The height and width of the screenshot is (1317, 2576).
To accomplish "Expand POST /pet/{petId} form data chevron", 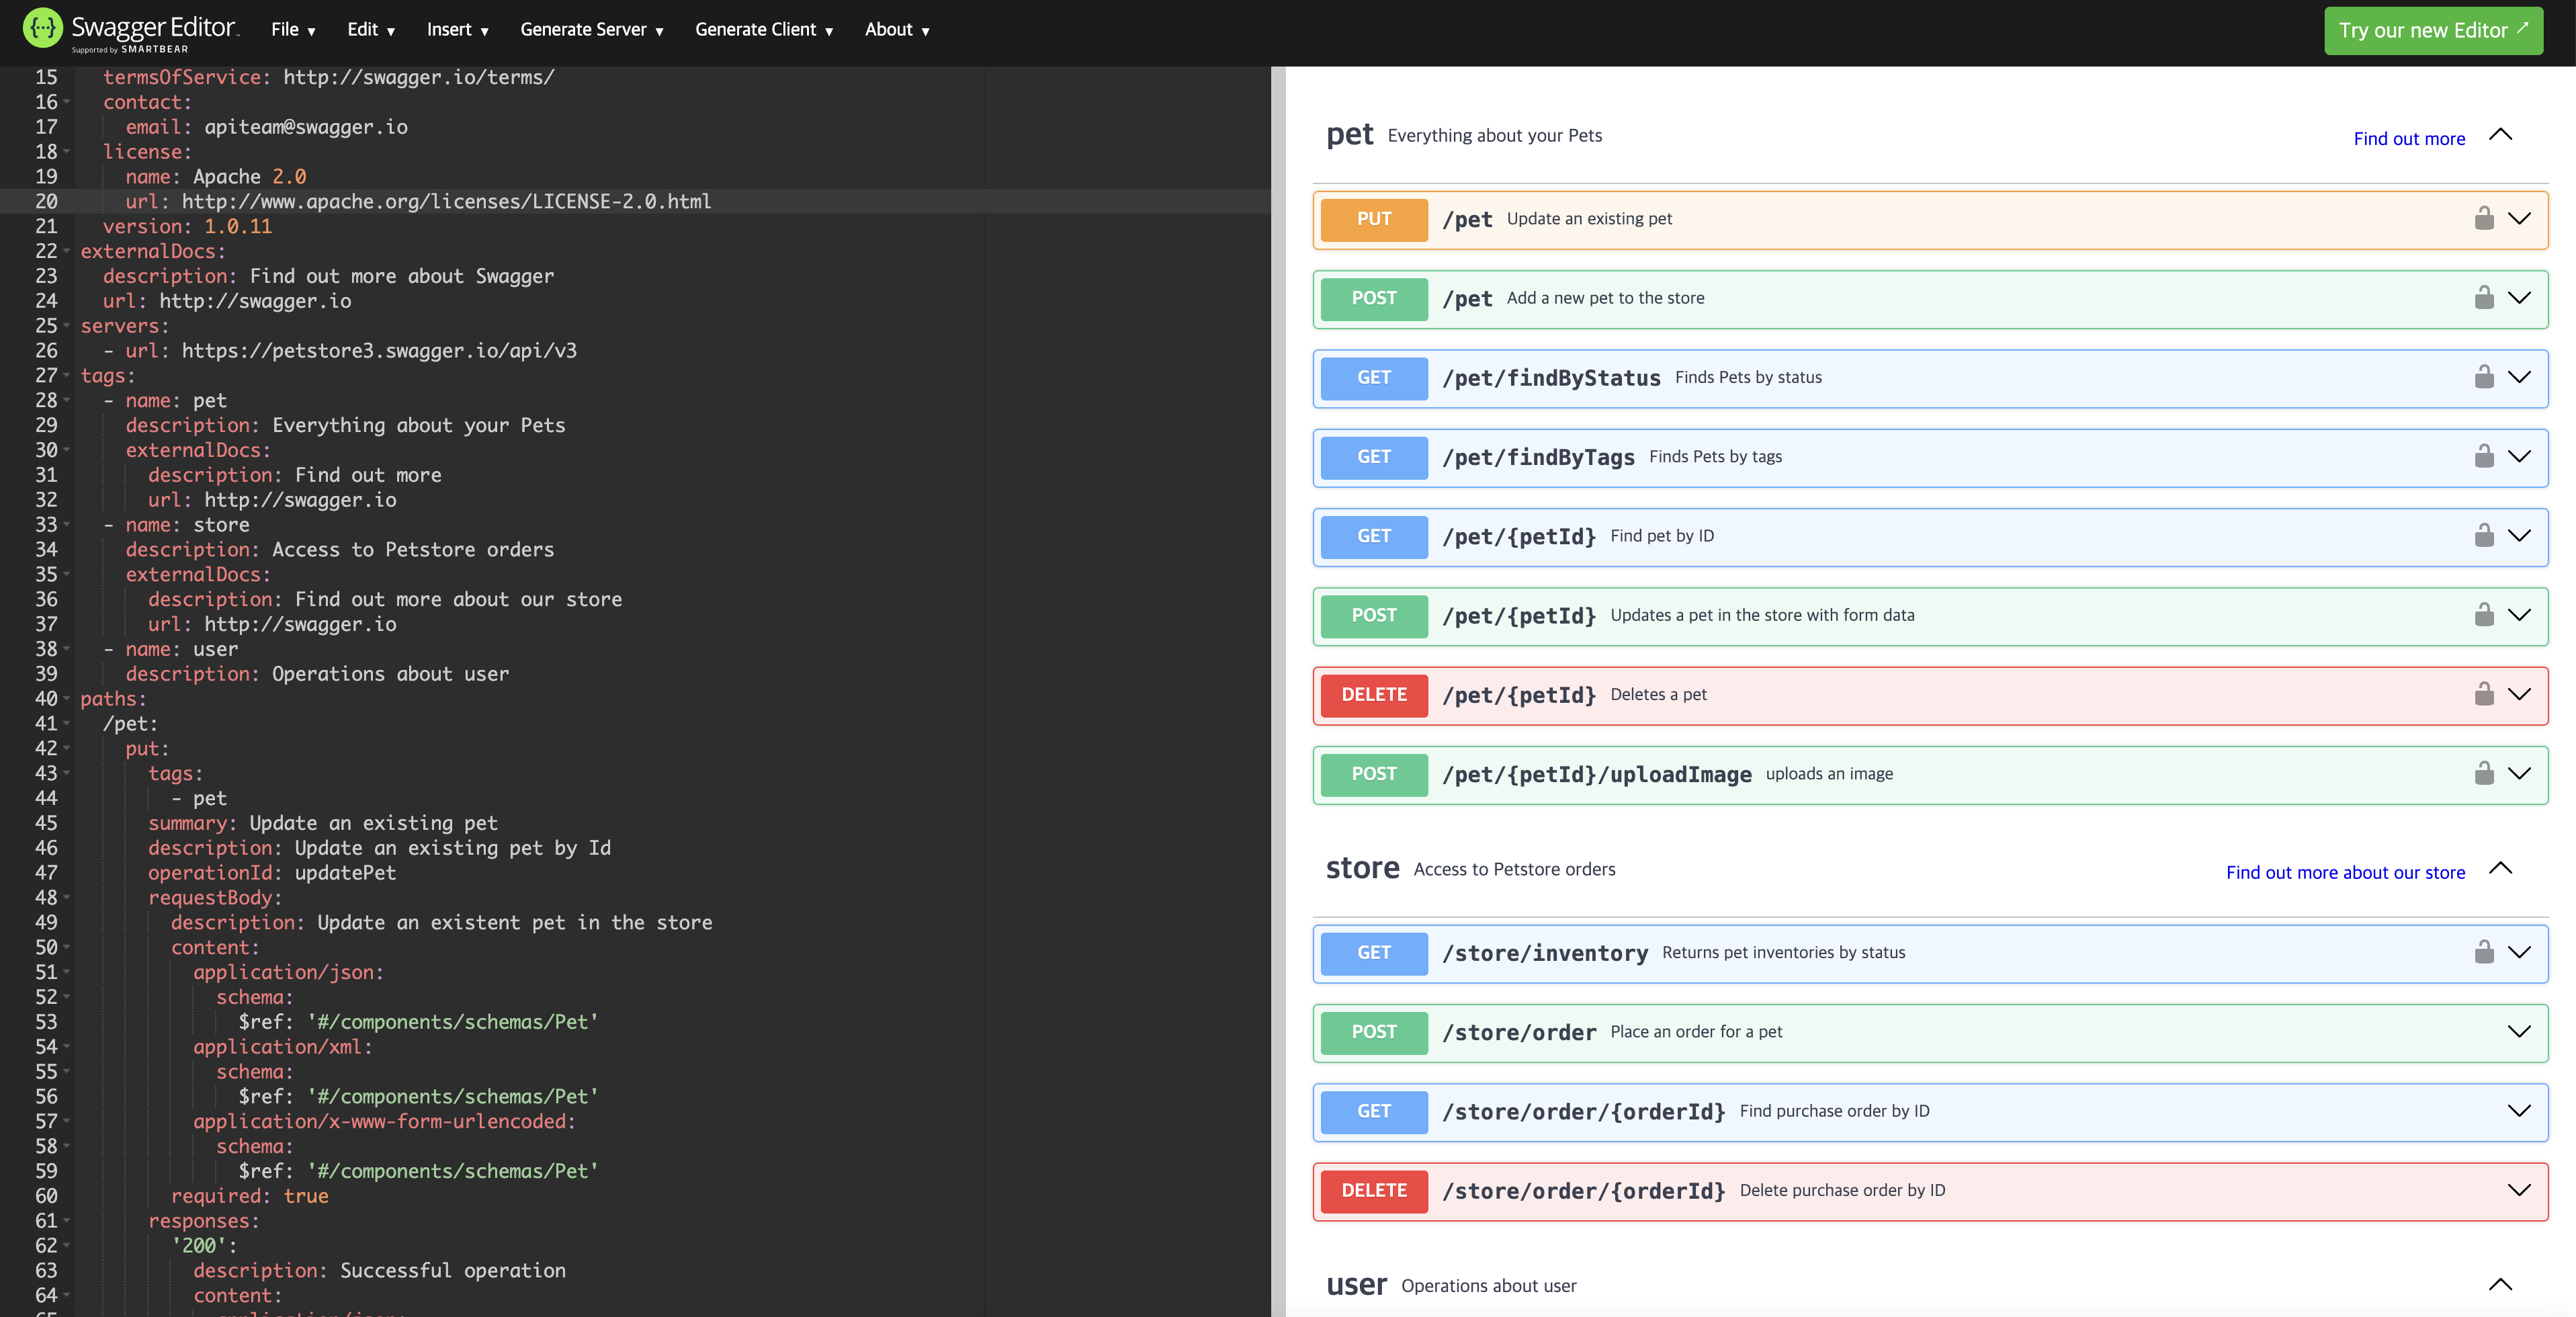I will [2519, 614].
